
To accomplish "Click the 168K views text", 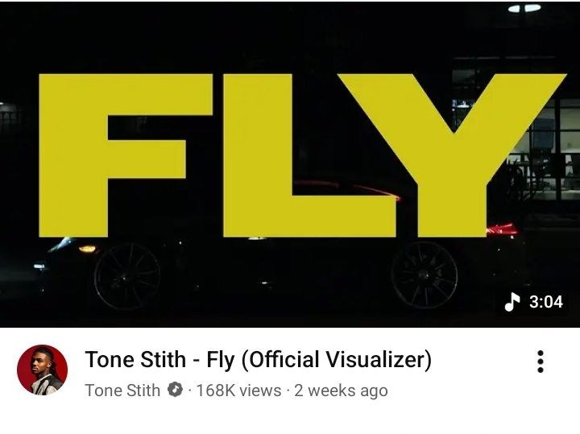I will [x=238, y=391].
